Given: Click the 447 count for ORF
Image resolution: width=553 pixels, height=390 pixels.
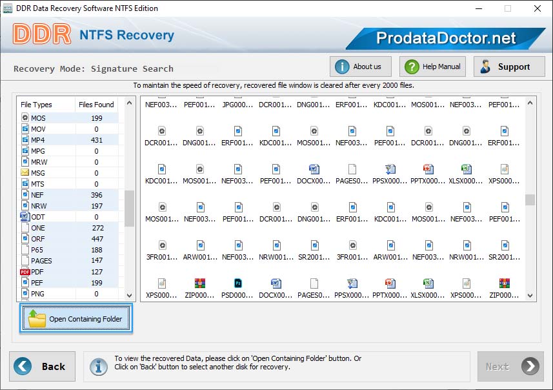Looking at the screenshot, I should (x=97, y=239).
